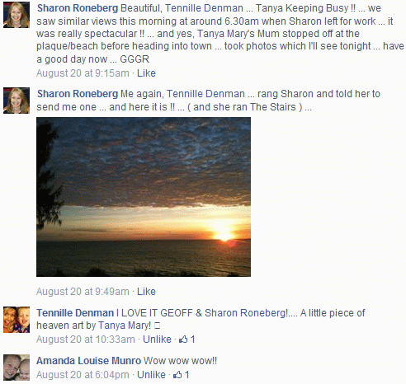Image resolution: width=406 pixels, height=384 pixels.
Task: Open Sharon Roneberg's avatar on second comment
Action: 17,101
